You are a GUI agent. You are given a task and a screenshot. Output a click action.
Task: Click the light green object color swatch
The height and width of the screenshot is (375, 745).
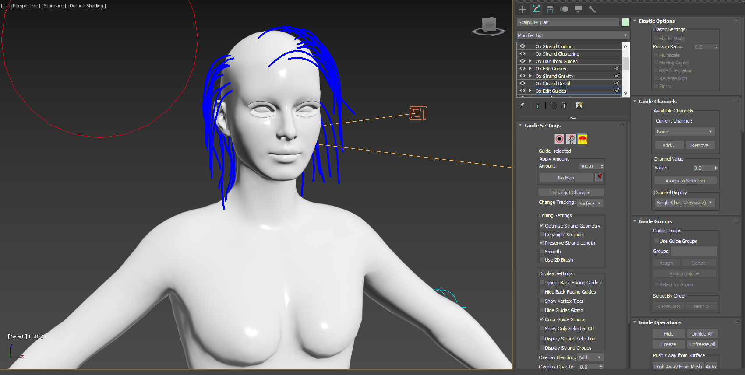coord(625,22)
